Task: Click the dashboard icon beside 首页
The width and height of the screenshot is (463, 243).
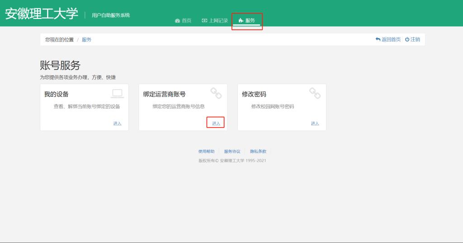Action: 177,21
